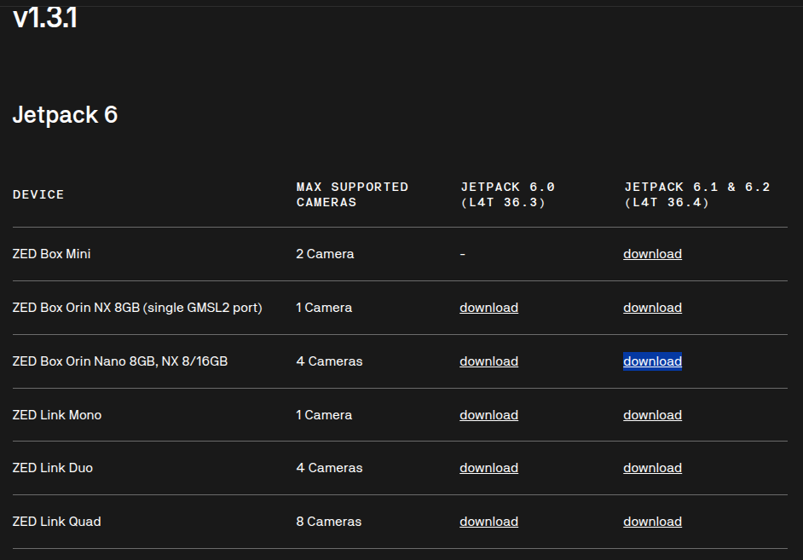Screen dimensions: 803x560
Task: Click the Jetpack 6 section heading
Action: point(65,115)
